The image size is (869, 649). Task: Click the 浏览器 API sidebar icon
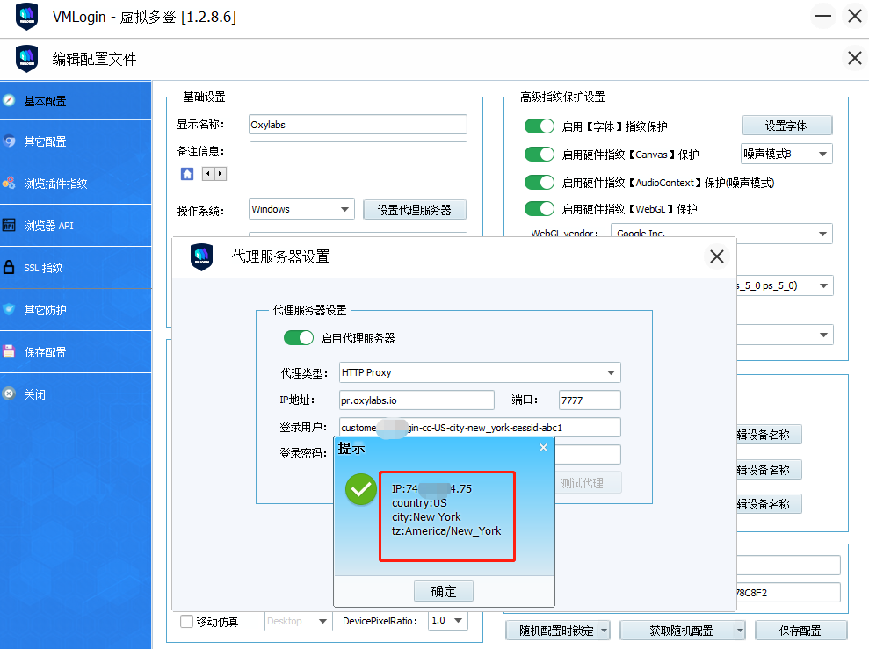[x=9, y=226]
